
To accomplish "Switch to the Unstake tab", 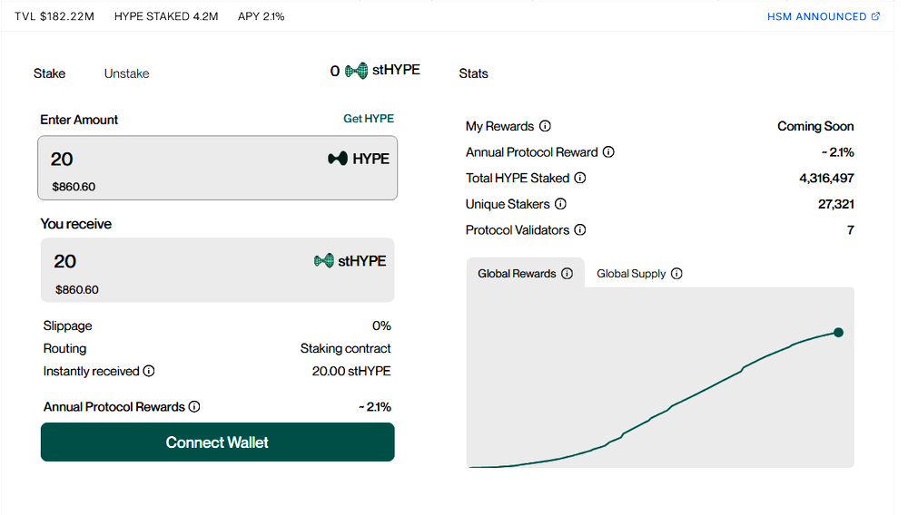I will pos(126,73).
